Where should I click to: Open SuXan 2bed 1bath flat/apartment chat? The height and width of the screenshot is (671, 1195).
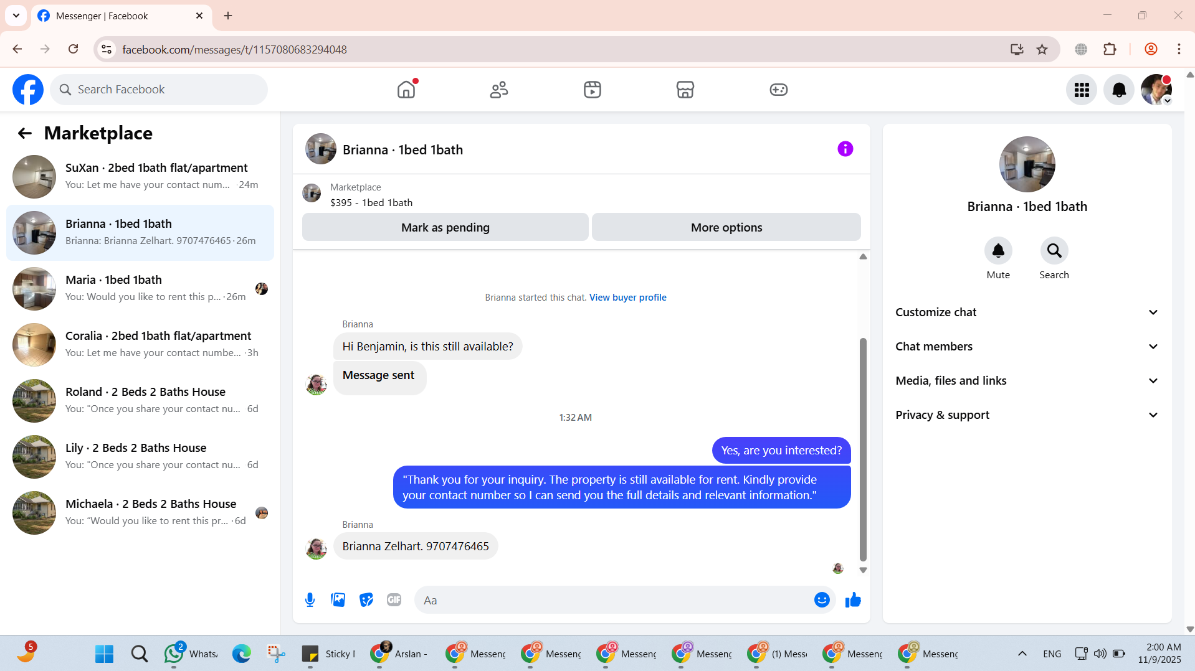140,177
